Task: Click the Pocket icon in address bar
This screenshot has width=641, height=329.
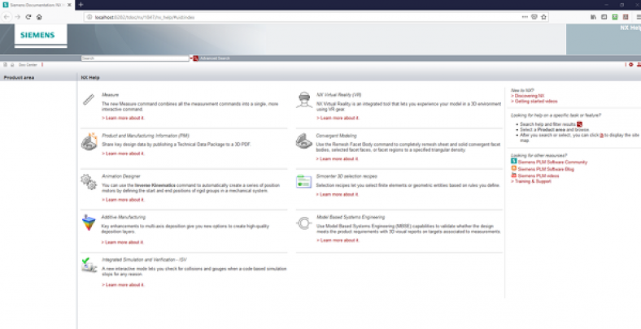Action: point(534,17)
